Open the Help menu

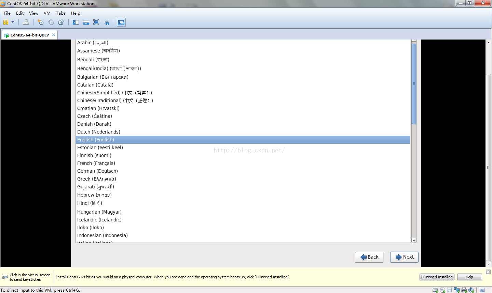pos(76,13)
